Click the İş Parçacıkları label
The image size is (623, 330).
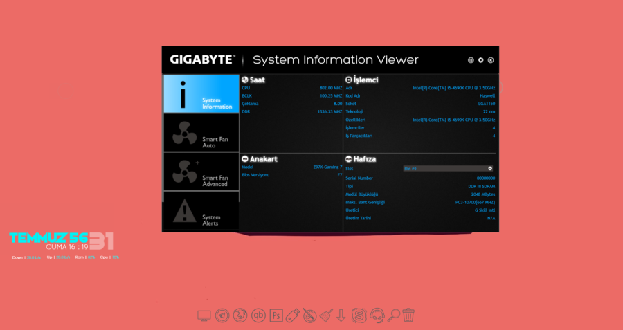pos(359,136)
